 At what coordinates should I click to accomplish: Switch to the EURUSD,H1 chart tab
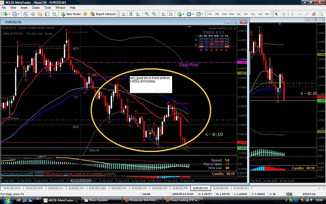pyautogui.click(x=56, y=188)
